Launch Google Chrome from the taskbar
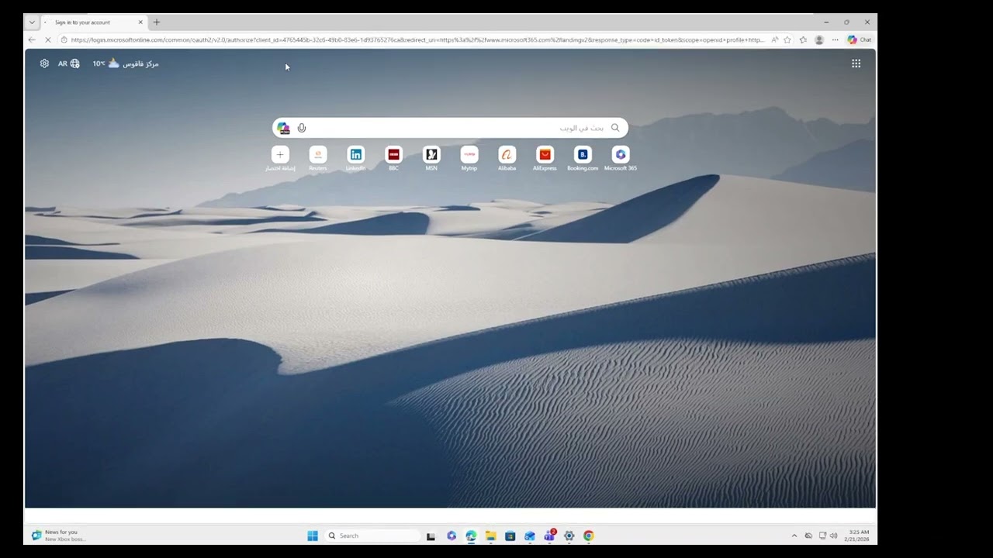The image size is (993, 558). pos(589,536)
